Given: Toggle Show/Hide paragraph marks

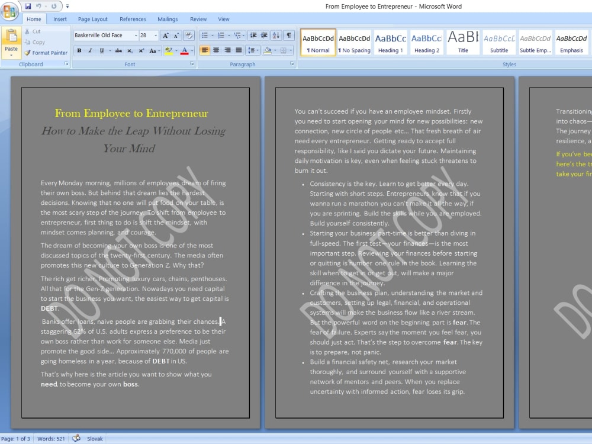Looking at the screenshot, I should click(288, 36).
